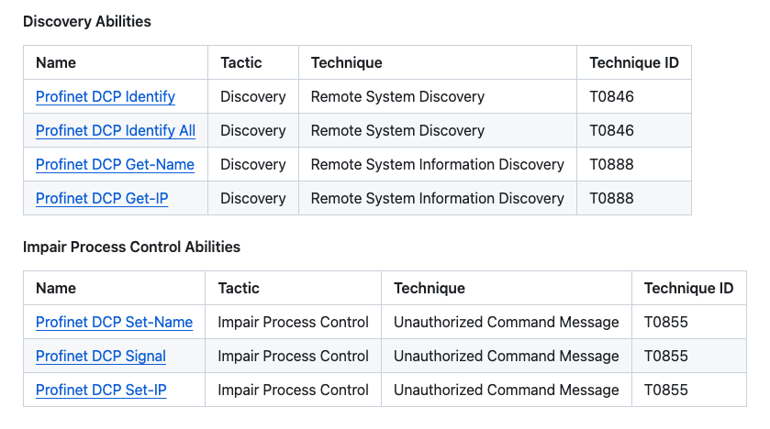The width and height of the screenshot is (770, 429).
Task: Click T0888 in the Get-IP row
Action: coord(611,198)
